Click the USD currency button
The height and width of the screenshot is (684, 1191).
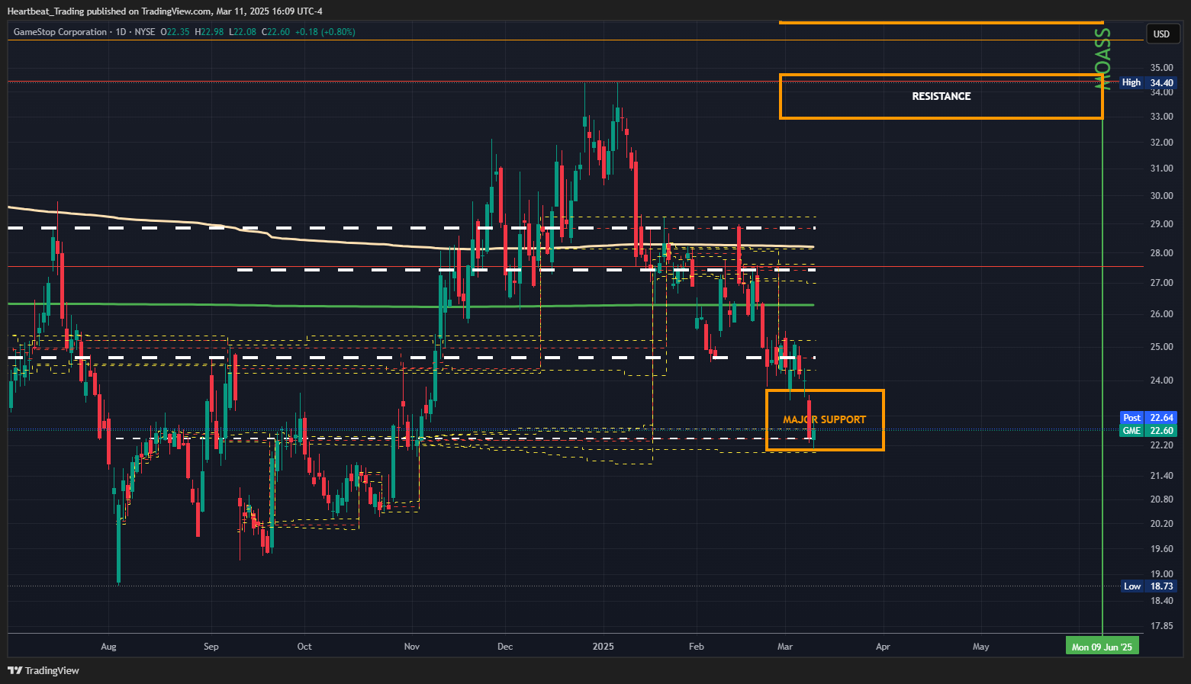1161,34
